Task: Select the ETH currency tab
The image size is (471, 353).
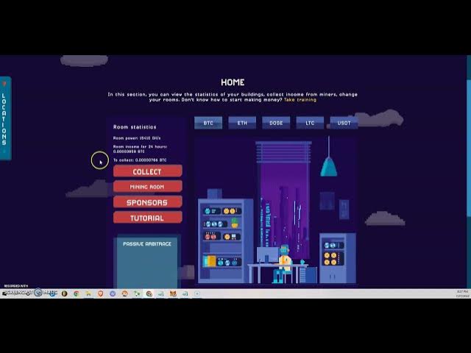Action: coord(242,123)
